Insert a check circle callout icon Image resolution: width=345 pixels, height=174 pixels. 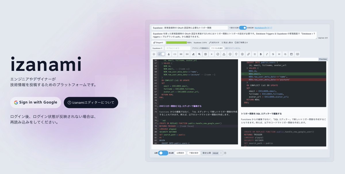coord(218,54)
